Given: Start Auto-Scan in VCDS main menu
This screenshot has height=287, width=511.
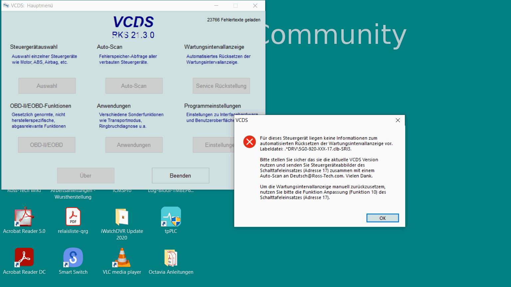Looking at the screenshot, I should [134, 86].
